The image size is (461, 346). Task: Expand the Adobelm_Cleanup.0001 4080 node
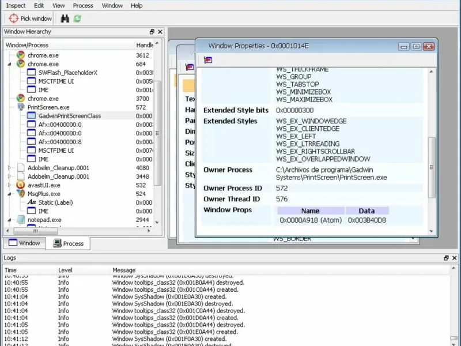click(x=9, y=168)
